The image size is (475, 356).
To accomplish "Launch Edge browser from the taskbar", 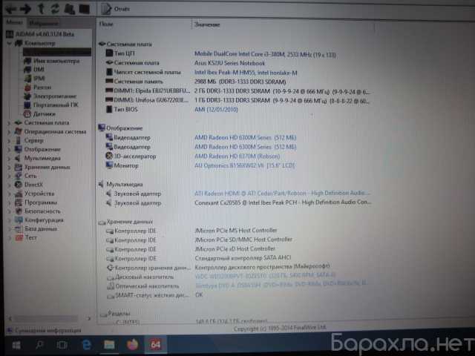I will [86, 345].
